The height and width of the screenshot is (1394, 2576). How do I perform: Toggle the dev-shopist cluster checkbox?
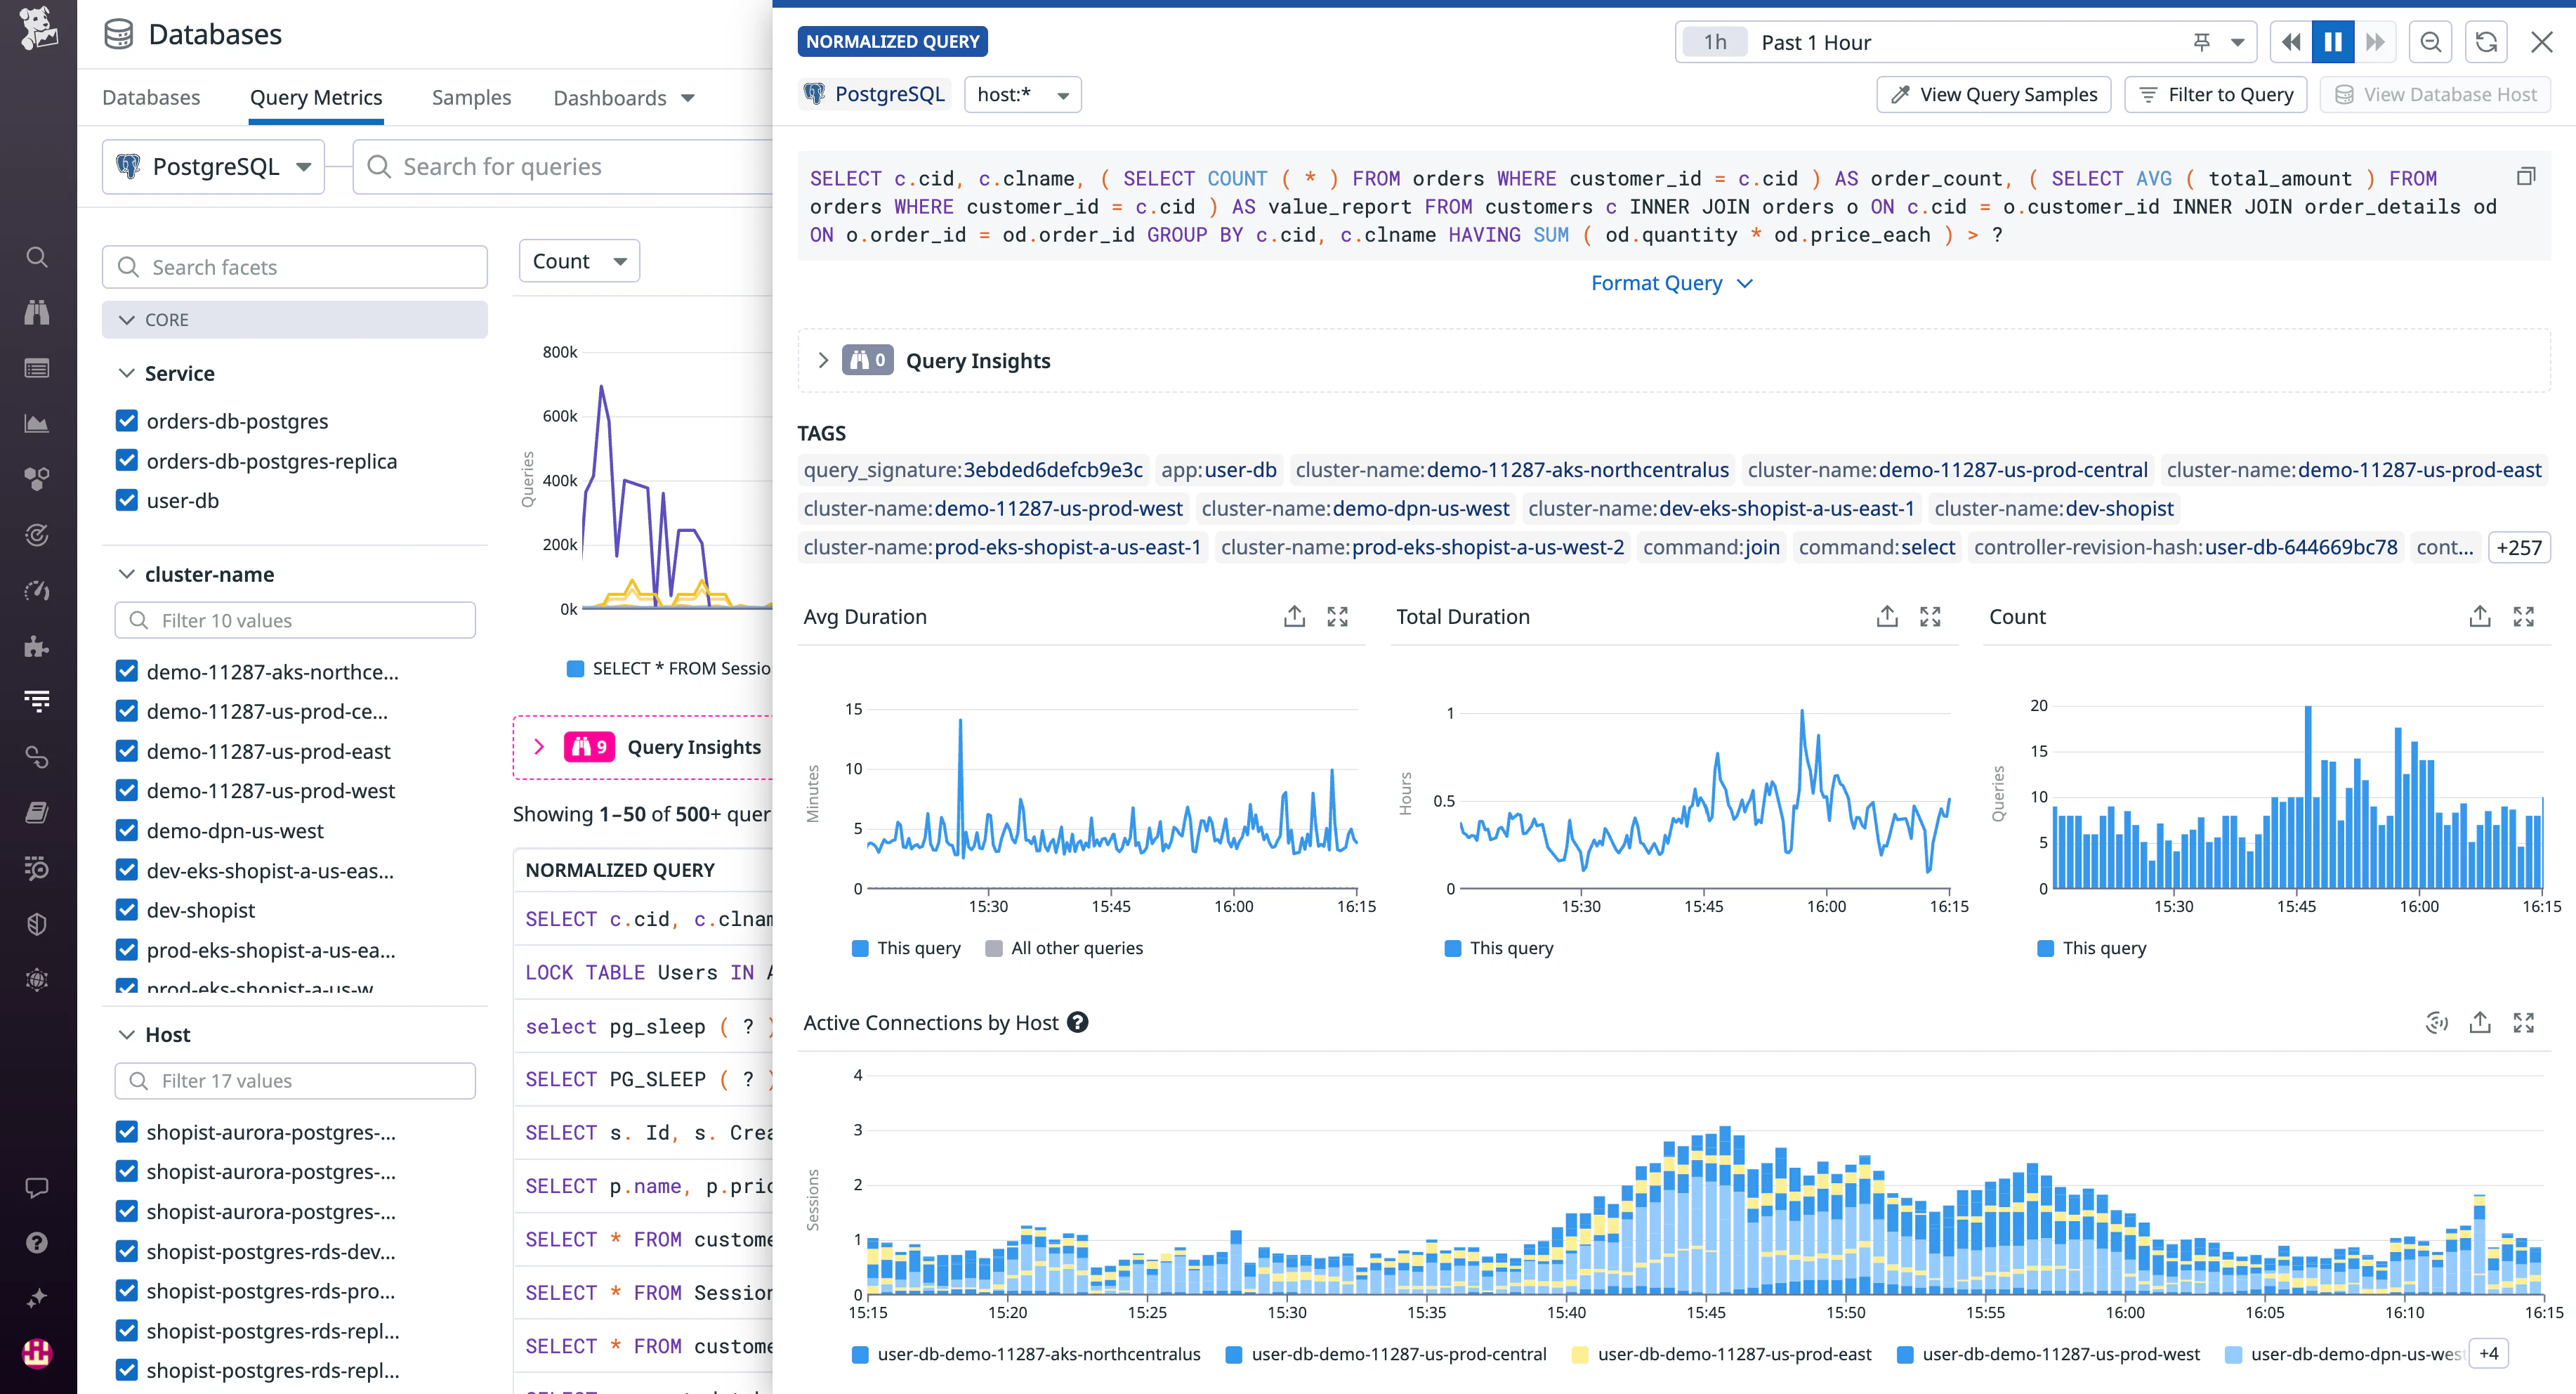click(x=127, y=910)
